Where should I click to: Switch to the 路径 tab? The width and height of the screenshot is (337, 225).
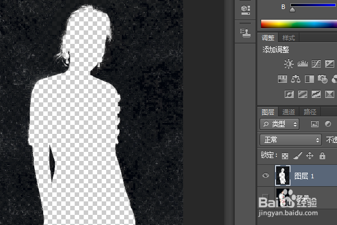click(309, 112)
